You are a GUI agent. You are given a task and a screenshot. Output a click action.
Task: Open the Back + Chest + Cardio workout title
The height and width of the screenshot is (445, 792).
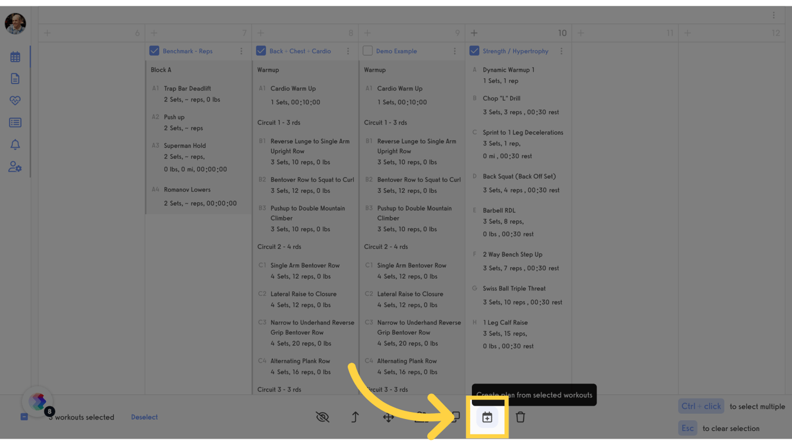click(x=300, y=51)
